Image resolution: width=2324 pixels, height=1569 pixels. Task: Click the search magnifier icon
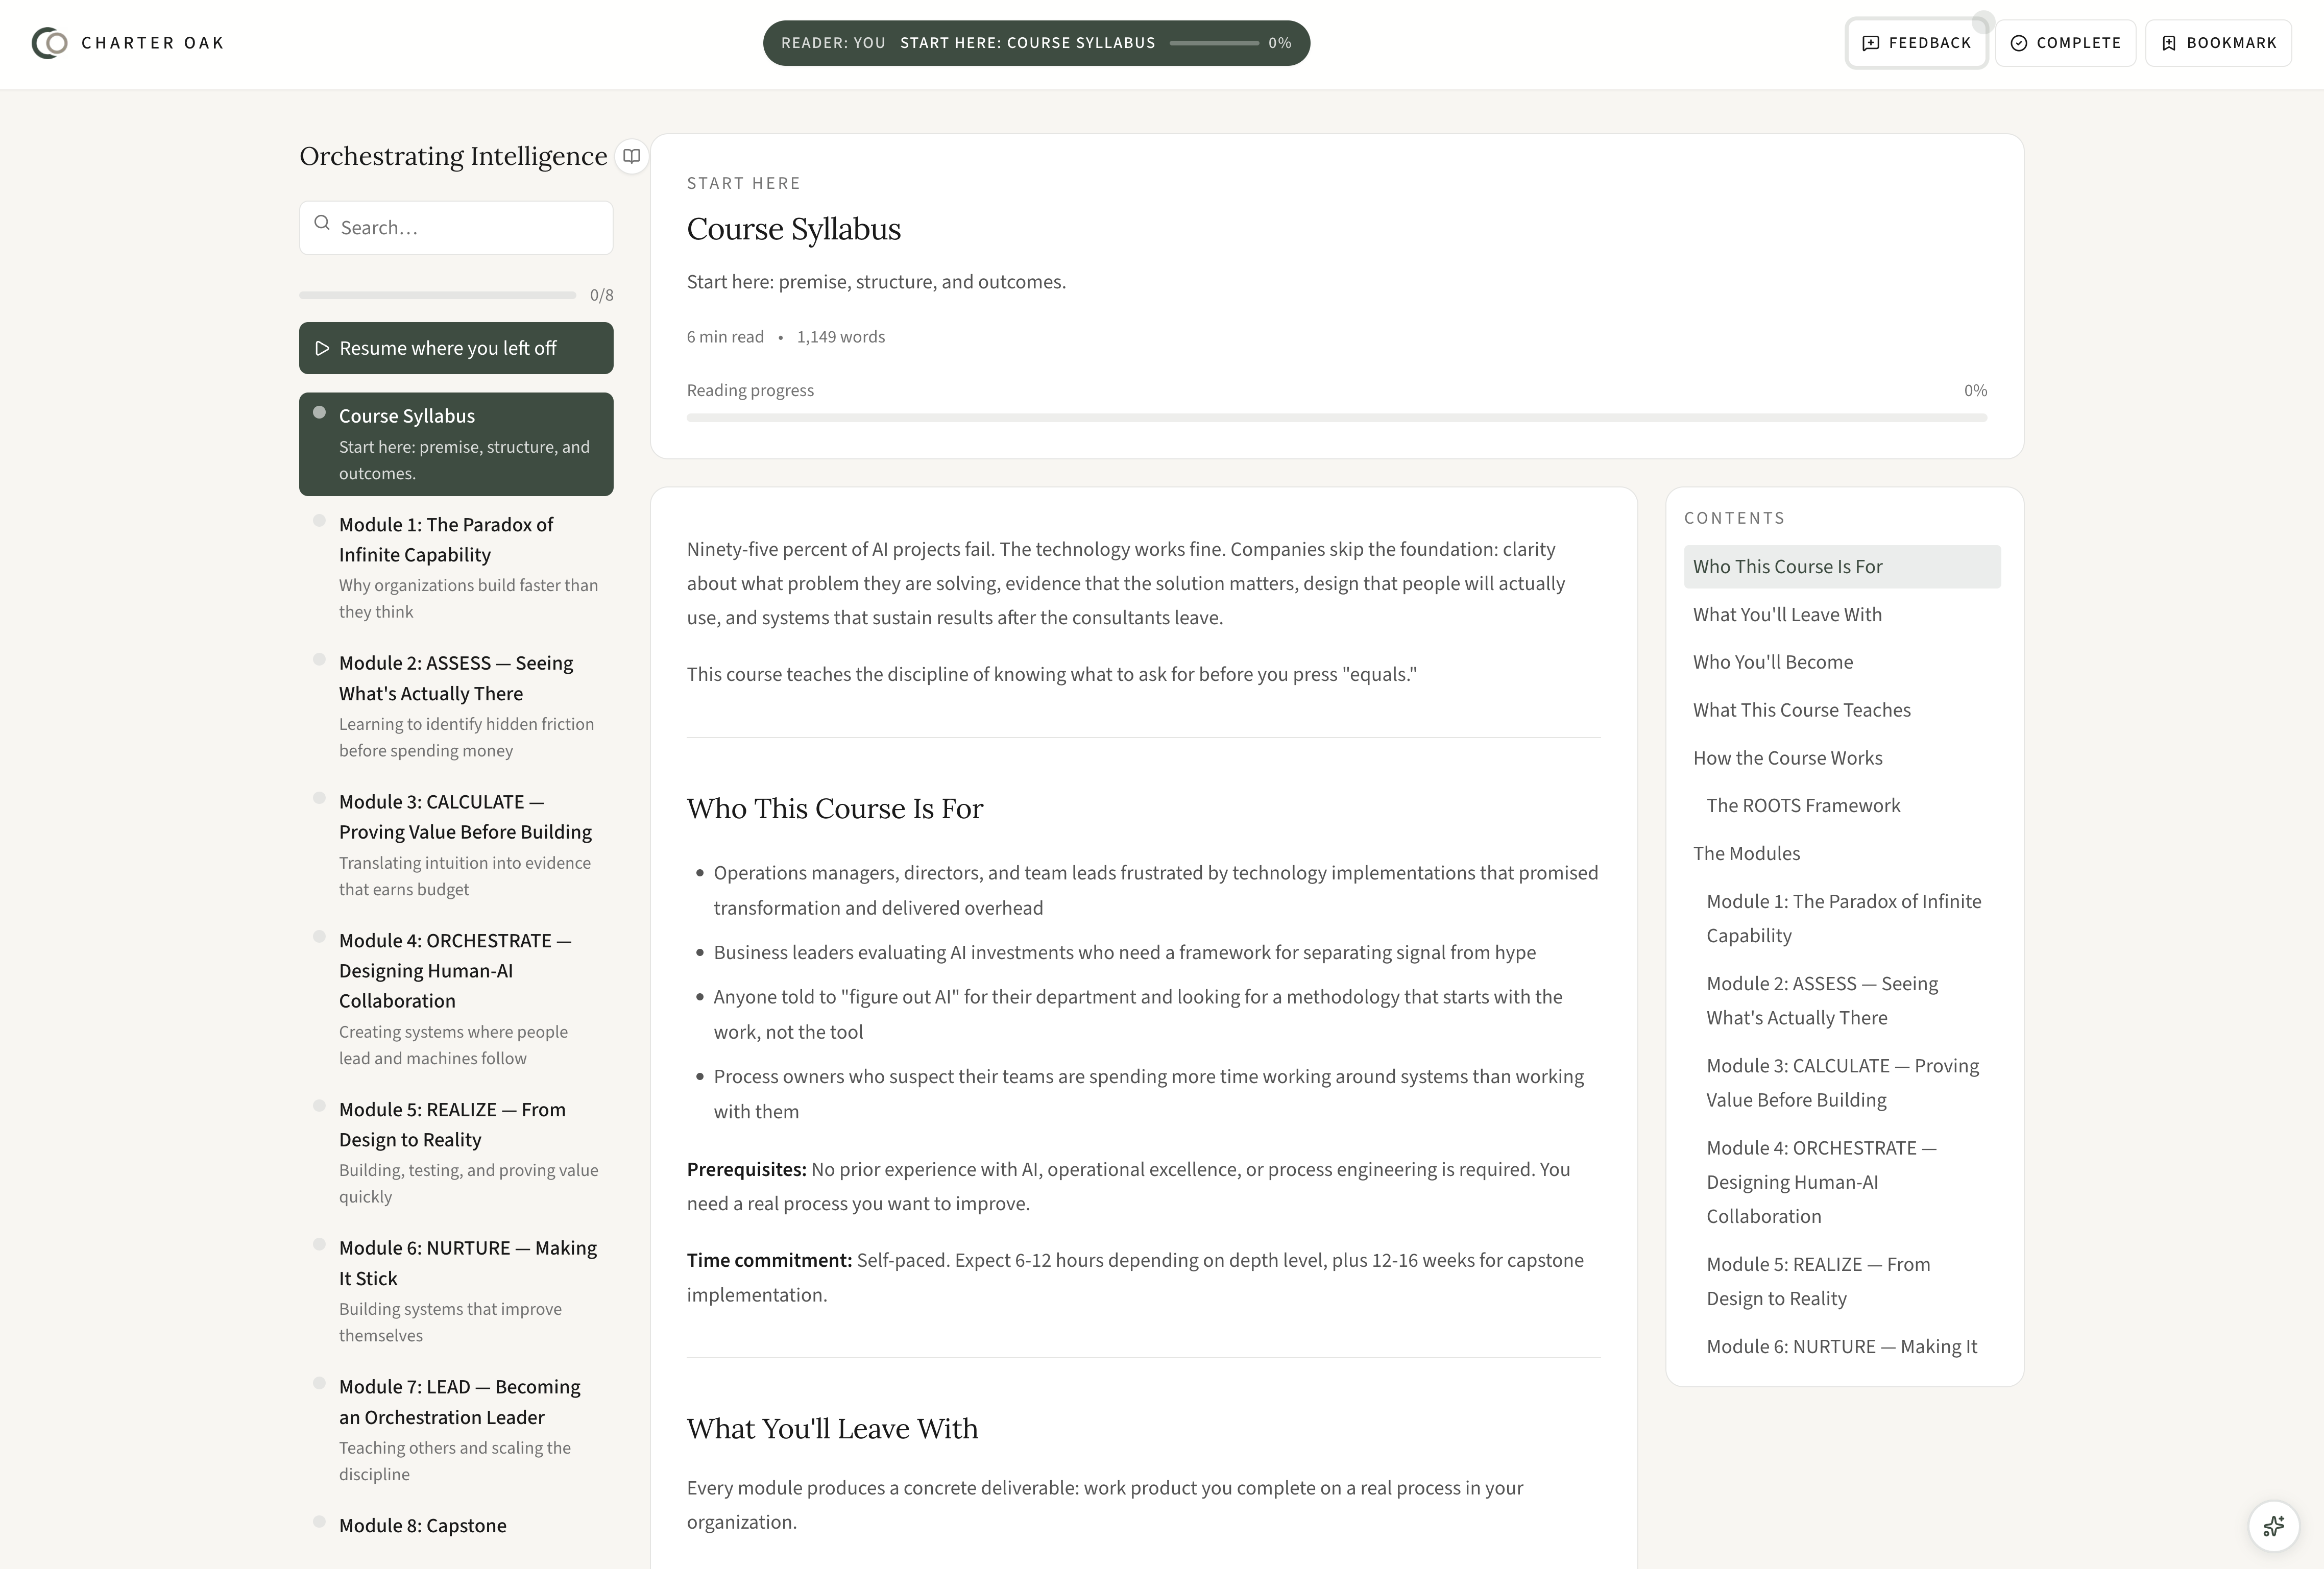[x=322, y=223]
